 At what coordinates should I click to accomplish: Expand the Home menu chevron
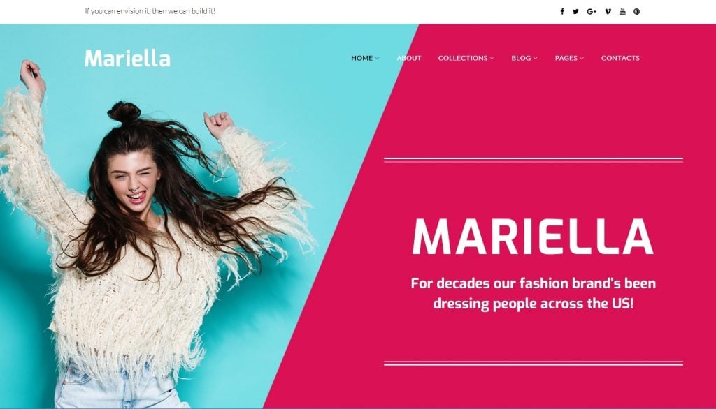[x=377, y=58]
